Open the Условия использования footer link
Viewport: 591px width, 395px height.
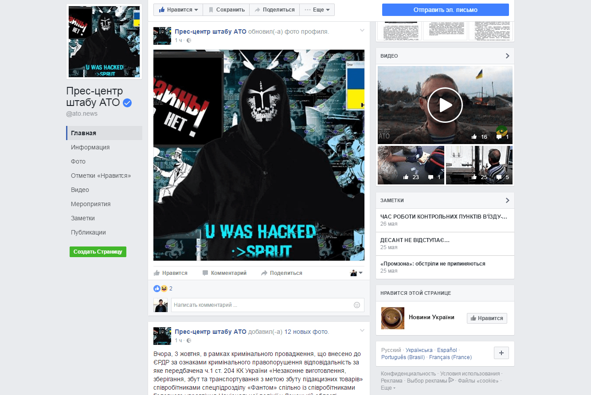(470, 374)
